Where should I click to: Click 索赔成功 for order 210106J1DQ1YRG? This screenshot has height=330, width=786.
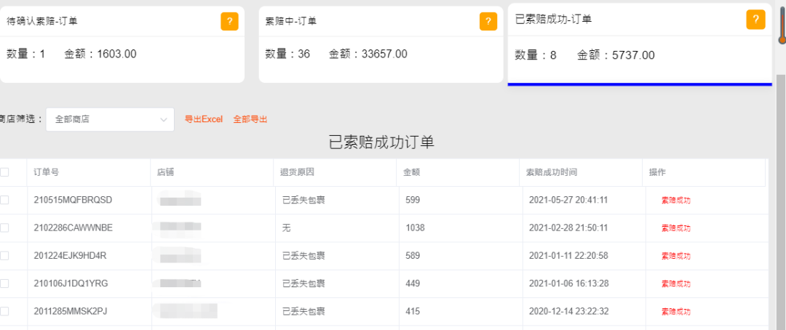click(x=675, y=284)
